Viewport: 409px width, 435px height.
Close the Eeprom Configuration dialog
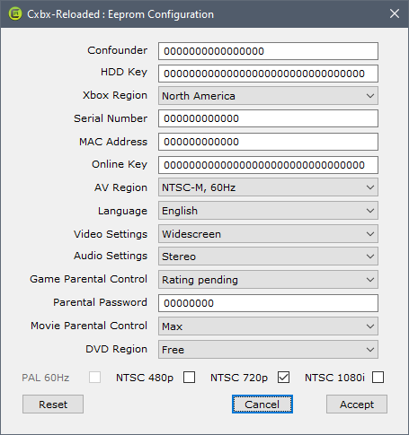point(395,13)
